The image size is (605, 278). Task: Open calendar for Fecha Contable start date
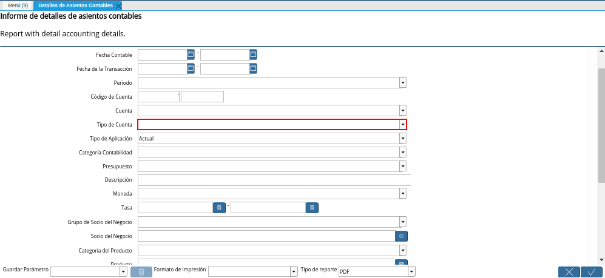[191, 55]
